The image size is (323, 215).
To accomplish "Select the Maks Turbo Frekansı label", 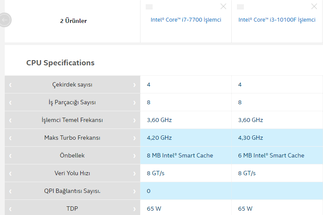I will [x=72, y=138].
